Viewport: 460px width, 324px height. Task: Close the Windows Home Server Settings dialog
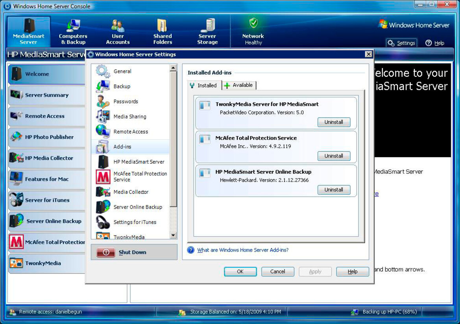[x=368, y=54]
